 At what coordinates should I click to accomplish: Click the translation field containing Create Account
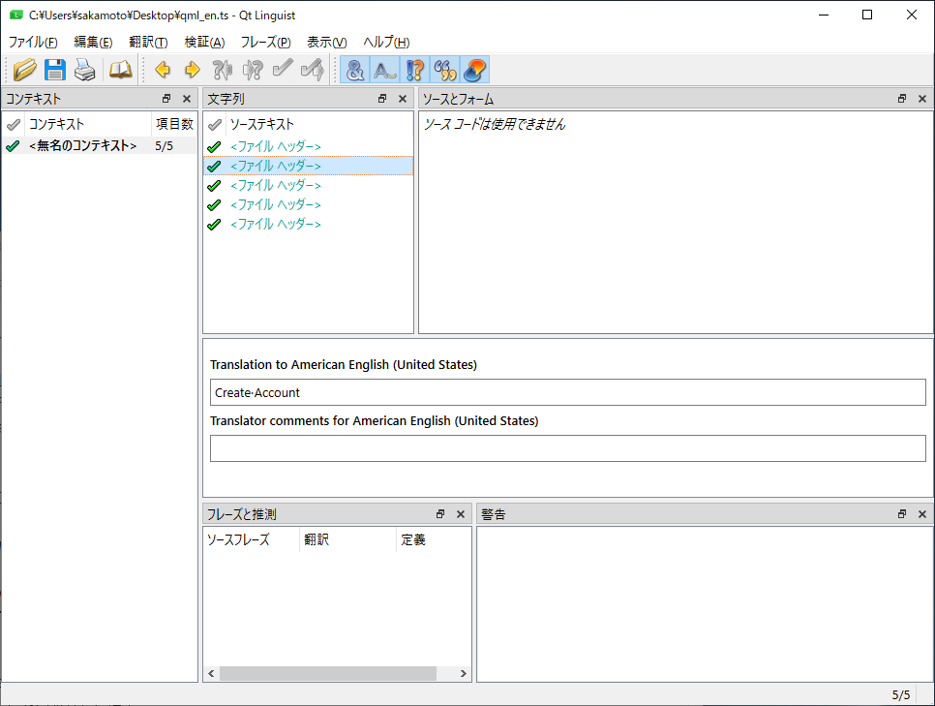click(x=567, y=392)
